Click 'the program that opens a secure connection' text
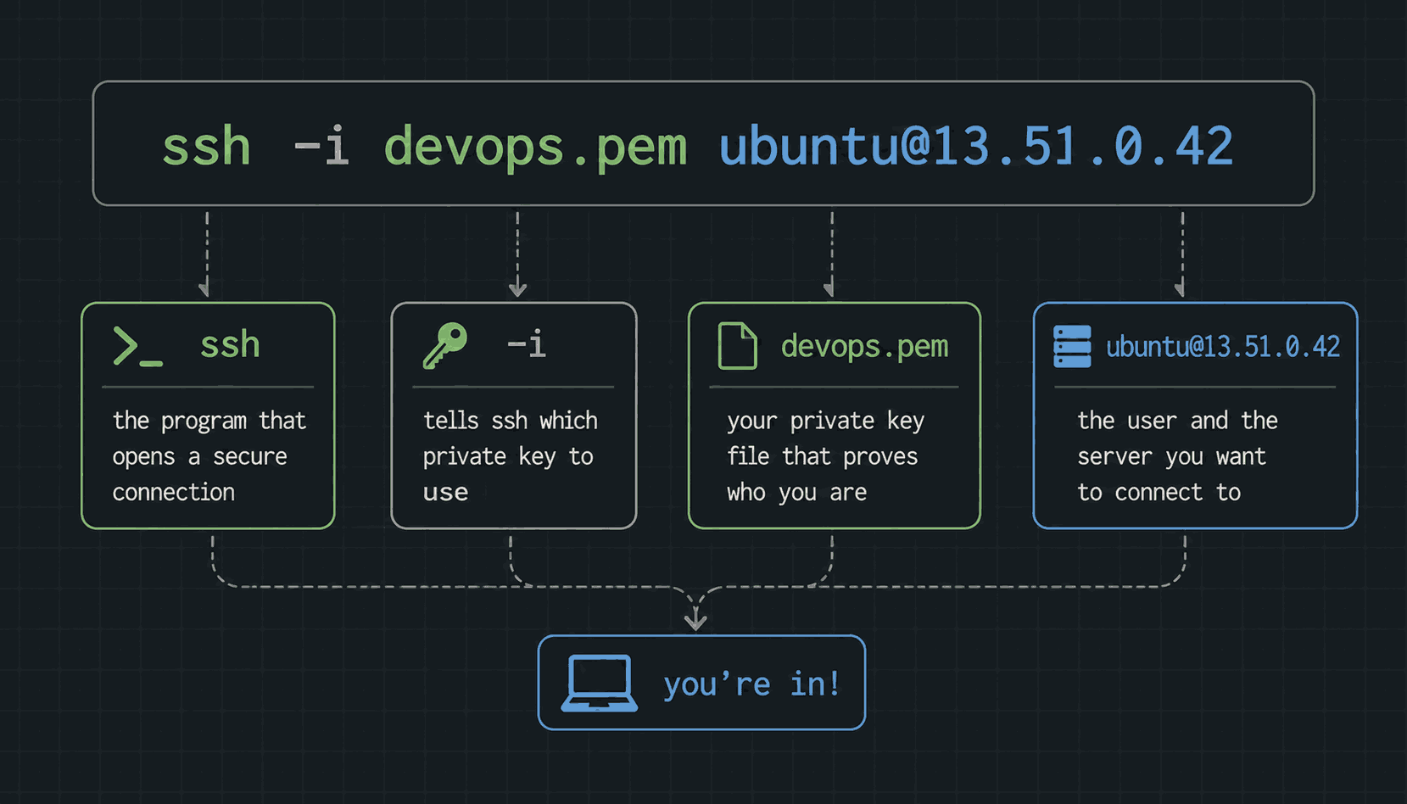The height and width of the screenshot is (804, 1407). [209, 456]
